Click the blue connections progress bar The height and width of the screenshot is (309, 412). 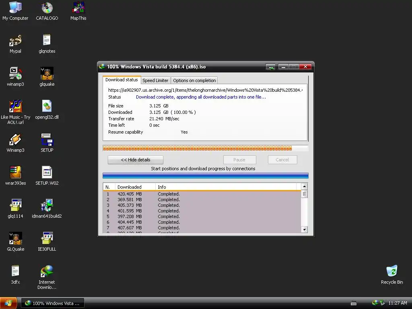point(205,175)
